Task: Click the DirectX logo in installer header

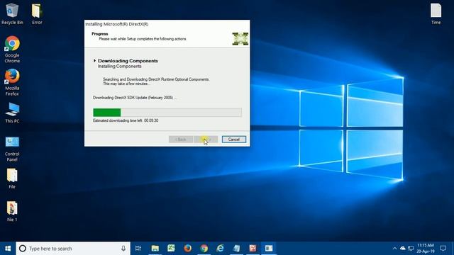Action: tap(240, 39)
